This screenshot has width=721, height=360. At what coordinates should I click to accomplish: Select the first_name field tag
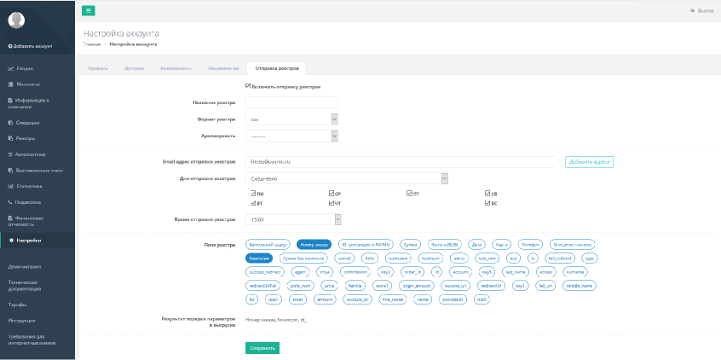pos(392,299)
